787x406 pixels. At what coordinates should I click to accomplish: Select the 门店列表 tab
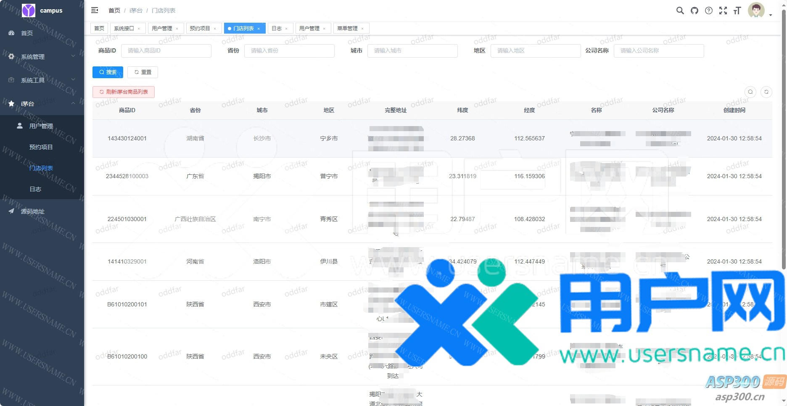(244, 28)
